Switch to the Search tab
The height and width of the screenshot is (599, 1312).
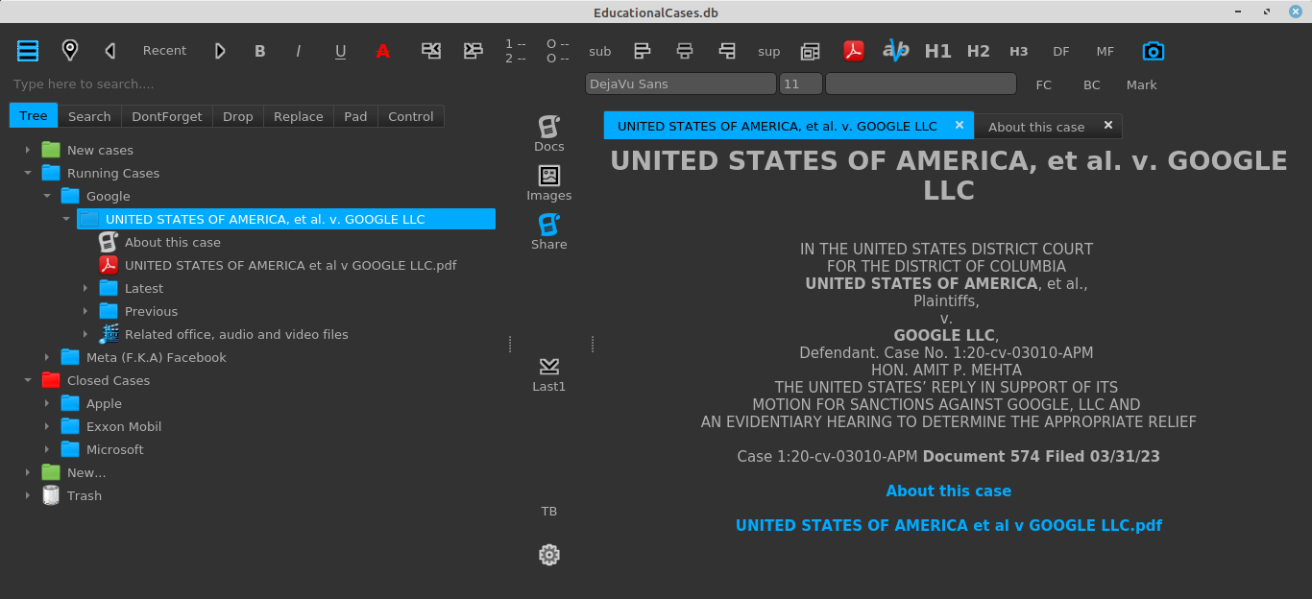[x=89, y=116]
